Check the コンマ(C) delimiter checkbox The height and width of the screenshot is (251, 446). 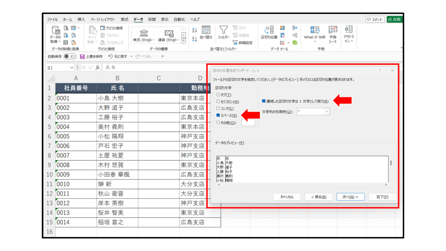click(x=218, y=108)
